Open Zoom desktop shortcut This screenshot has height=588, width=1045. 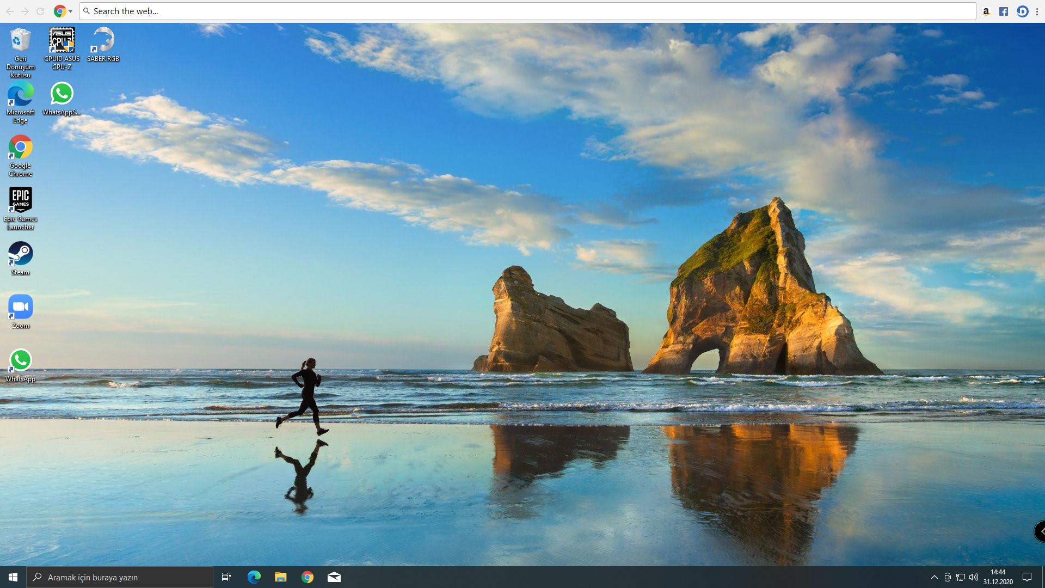point(20,308)
